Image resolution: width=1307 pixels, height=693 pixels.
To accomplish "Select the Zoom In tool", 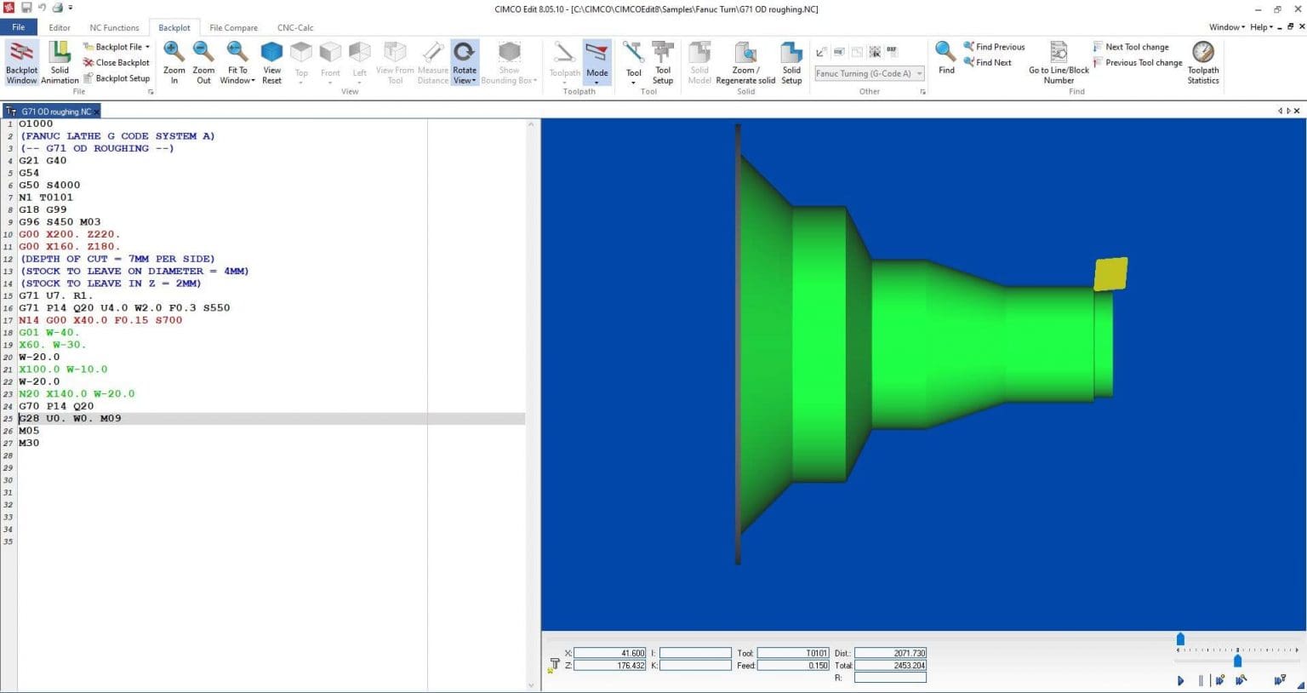I will (174, 61).
